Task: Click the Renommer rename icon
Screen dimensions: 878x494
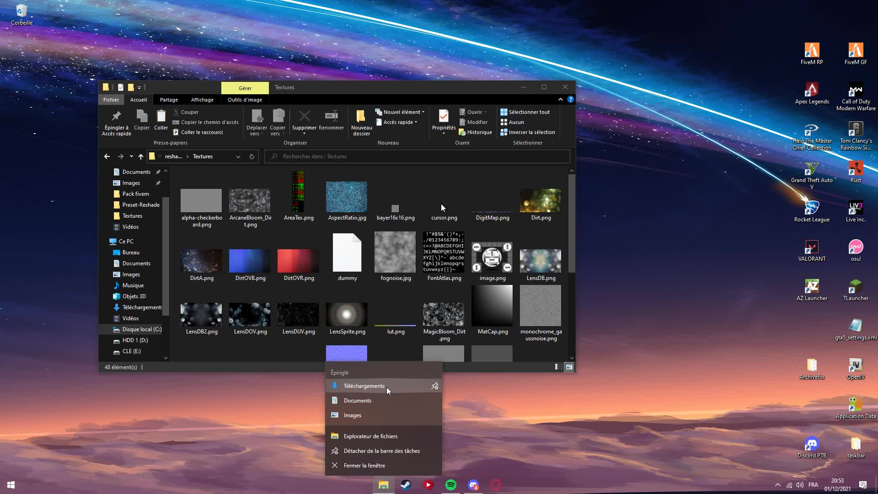Action: [x=331, y=116]
